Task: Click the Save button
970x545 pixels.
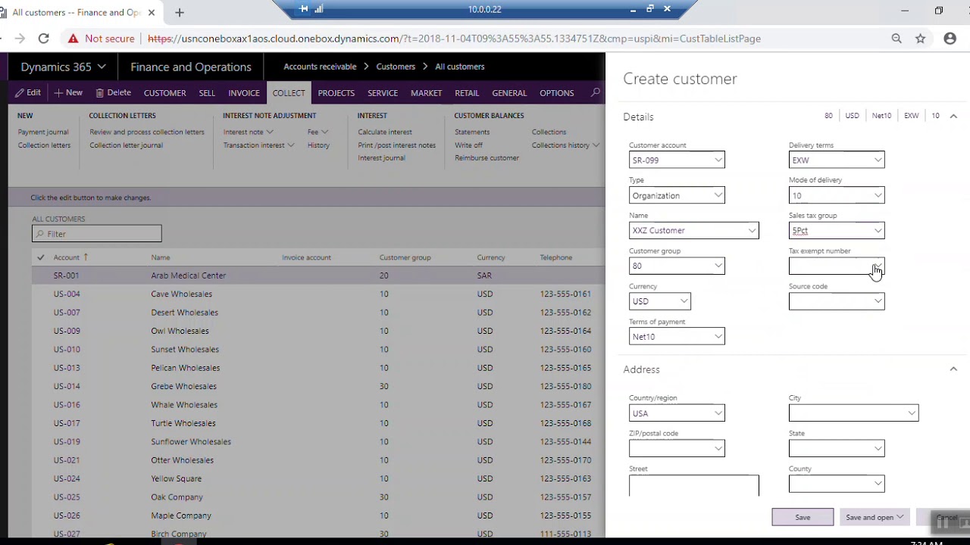Action: (x=803, y=517)
